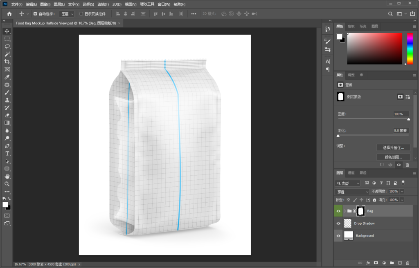Change the screen mode
The image size is (419, 268).
7,223
